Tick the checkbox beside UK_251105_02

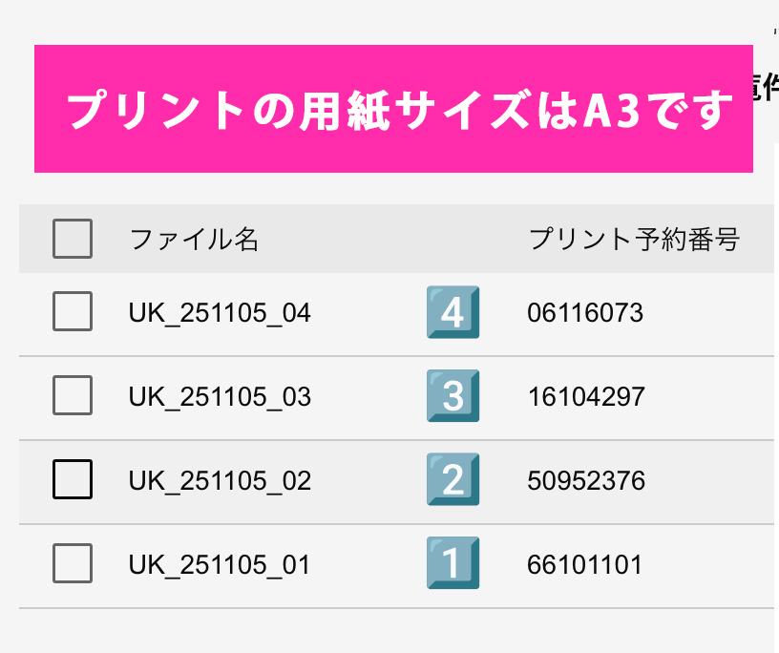73,479
